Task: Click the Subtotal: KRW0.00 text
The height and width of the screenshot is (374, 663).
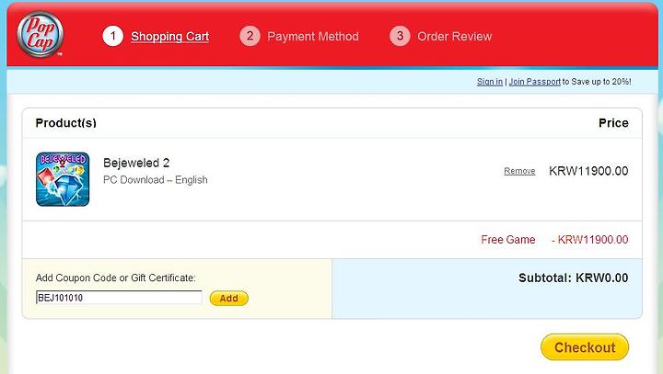Action: (574, 278)
